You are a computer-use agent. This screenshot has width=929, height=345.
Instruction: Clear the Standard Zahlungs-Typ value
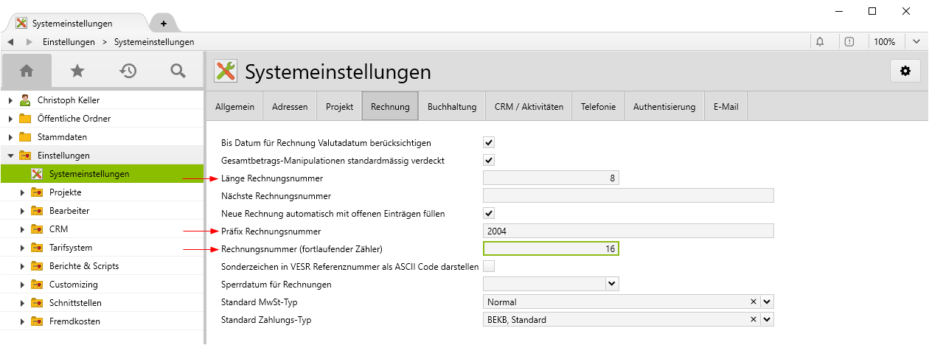pos(754,319)
